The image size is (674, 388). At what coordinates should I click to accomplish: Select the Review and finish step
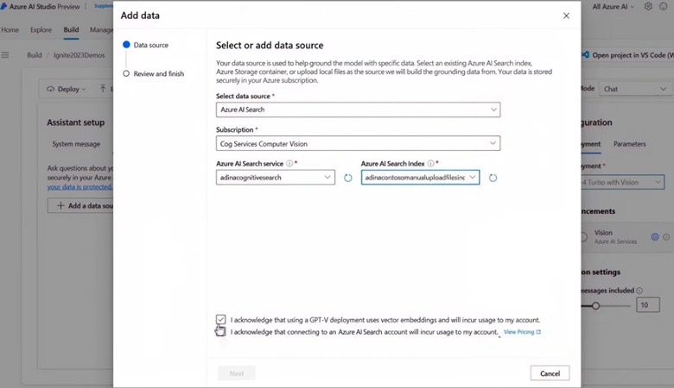point(158,74)
